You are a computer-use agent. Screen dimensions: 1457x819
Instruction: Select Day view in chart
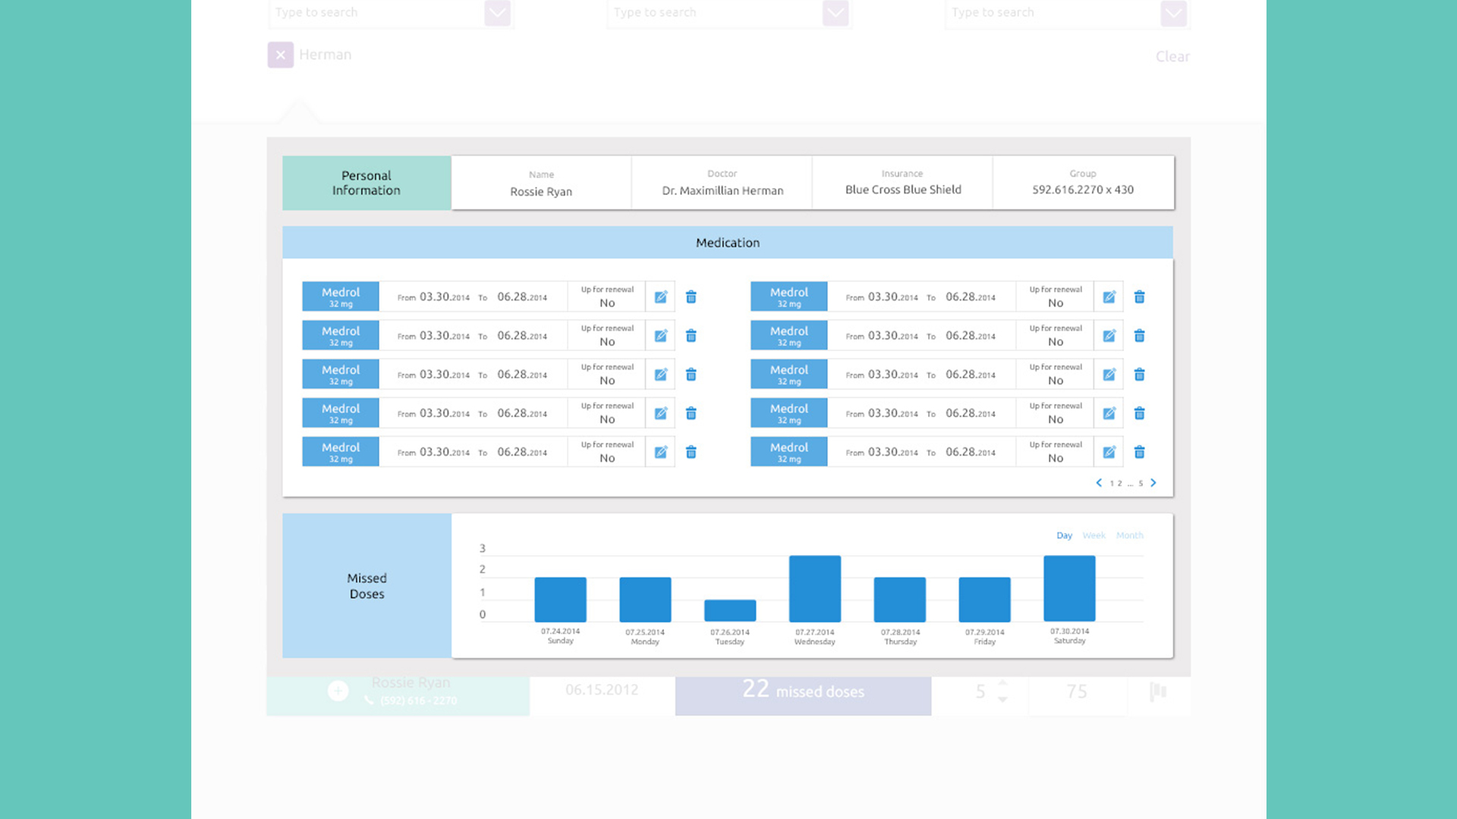(x=1064, y=535)
